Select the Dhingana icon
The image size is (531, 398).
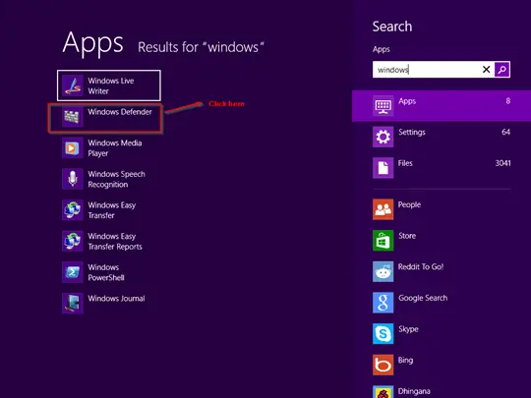click(383, 392)
